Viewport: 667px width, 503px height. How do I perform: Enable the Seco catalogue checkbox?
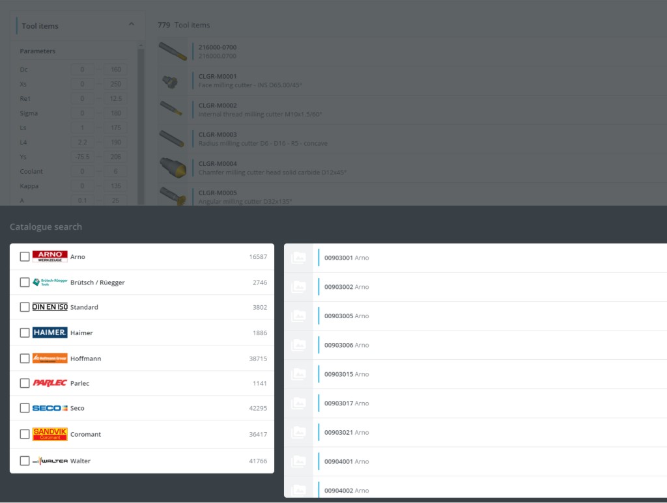click(x=25, y=408)
